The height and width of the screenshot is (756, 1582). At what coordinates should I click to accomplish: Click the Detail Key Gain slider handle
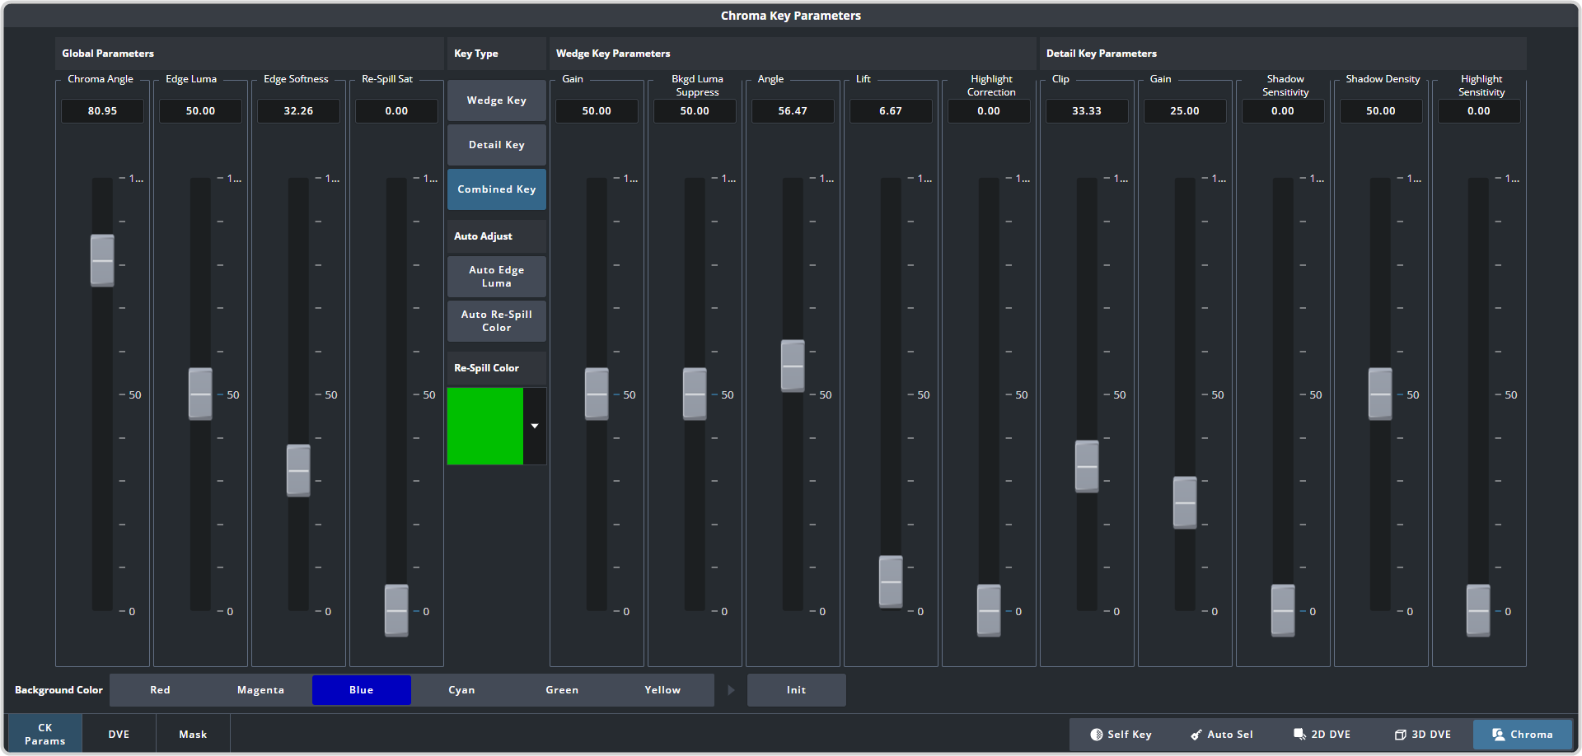pyautogui.click(x=1185, y=502)
